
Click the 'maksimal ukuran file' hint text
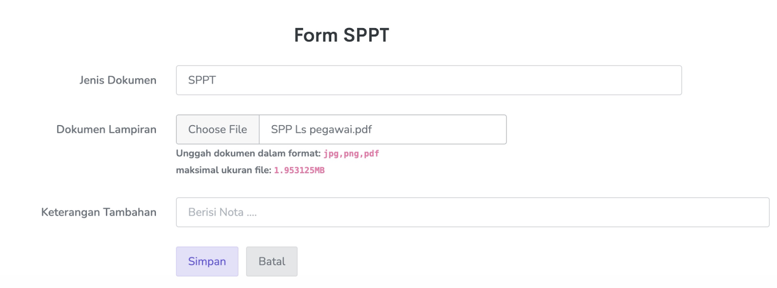[223, 170]
